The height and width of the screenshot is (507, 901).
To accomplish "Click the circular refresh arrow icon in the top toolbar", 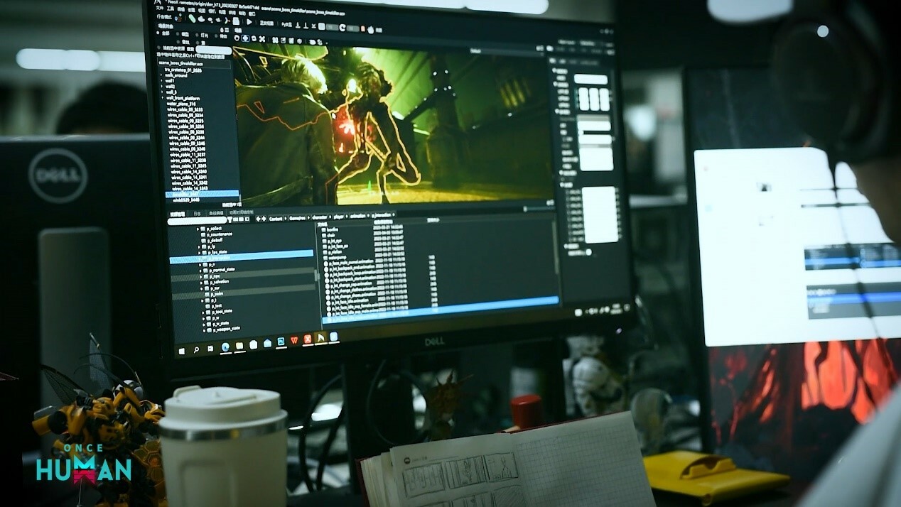I will [x=342, y=28].
